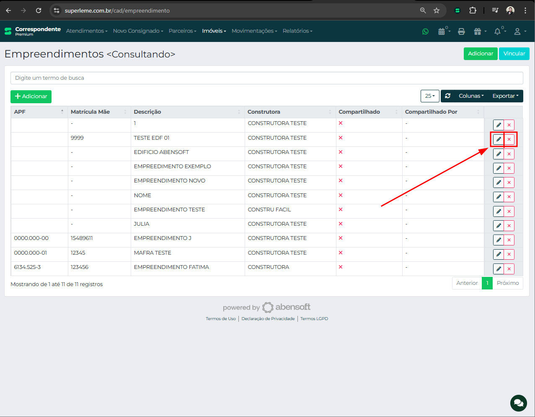Click the WhatsApp icon in navbar
Viewport: 535px width, 417px height.
tap(425, 31)
